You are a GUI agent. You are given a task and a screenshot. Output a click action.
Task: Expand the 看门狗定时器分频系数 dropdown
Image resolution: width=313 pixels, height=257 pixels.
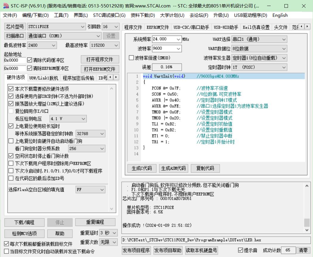click(x=87, y=148)
